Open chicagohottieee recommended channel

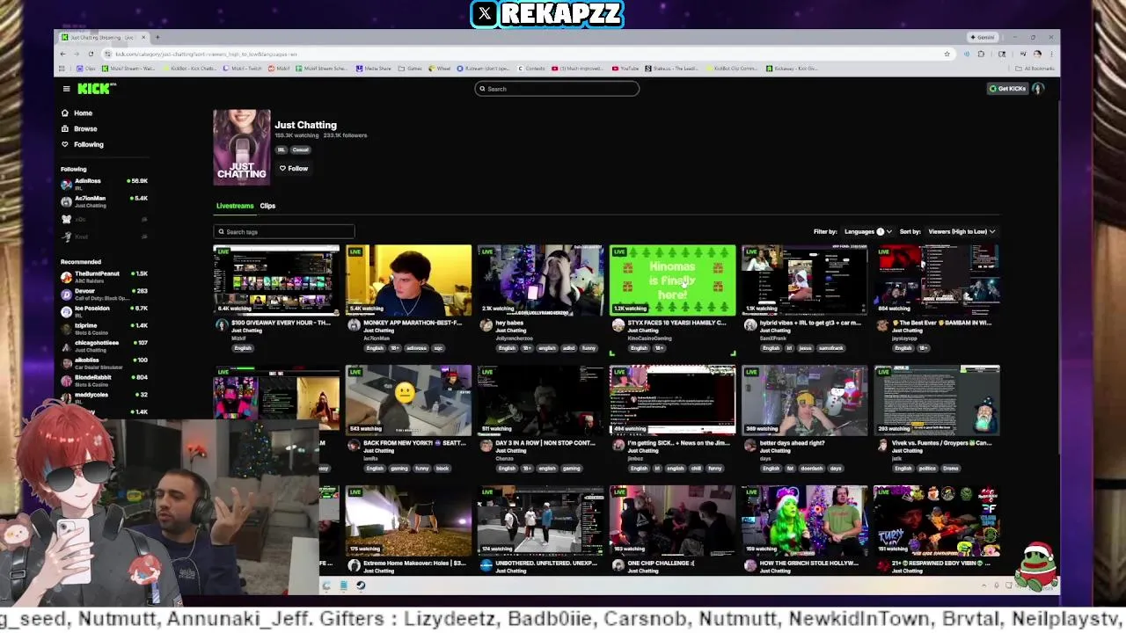(104, 346)
